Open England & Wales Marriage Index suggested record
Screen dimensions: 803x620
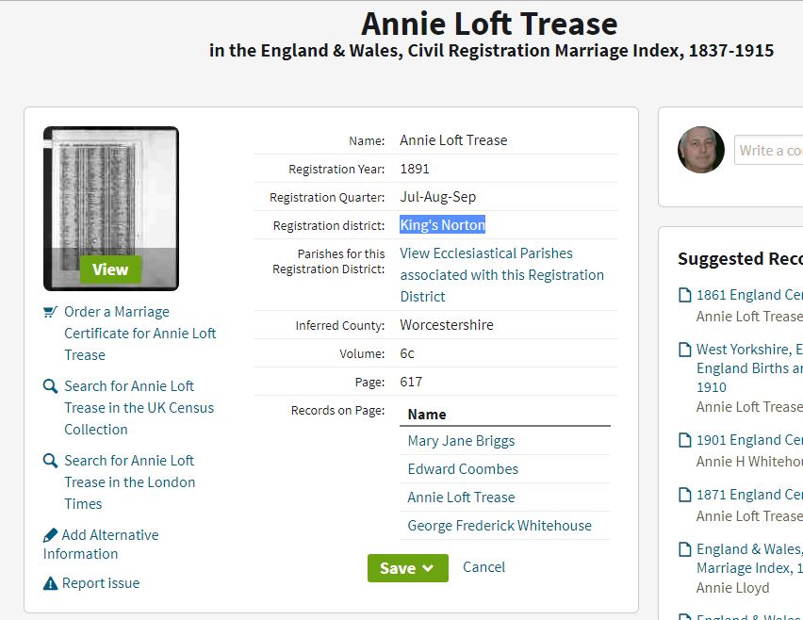[749, 559]
